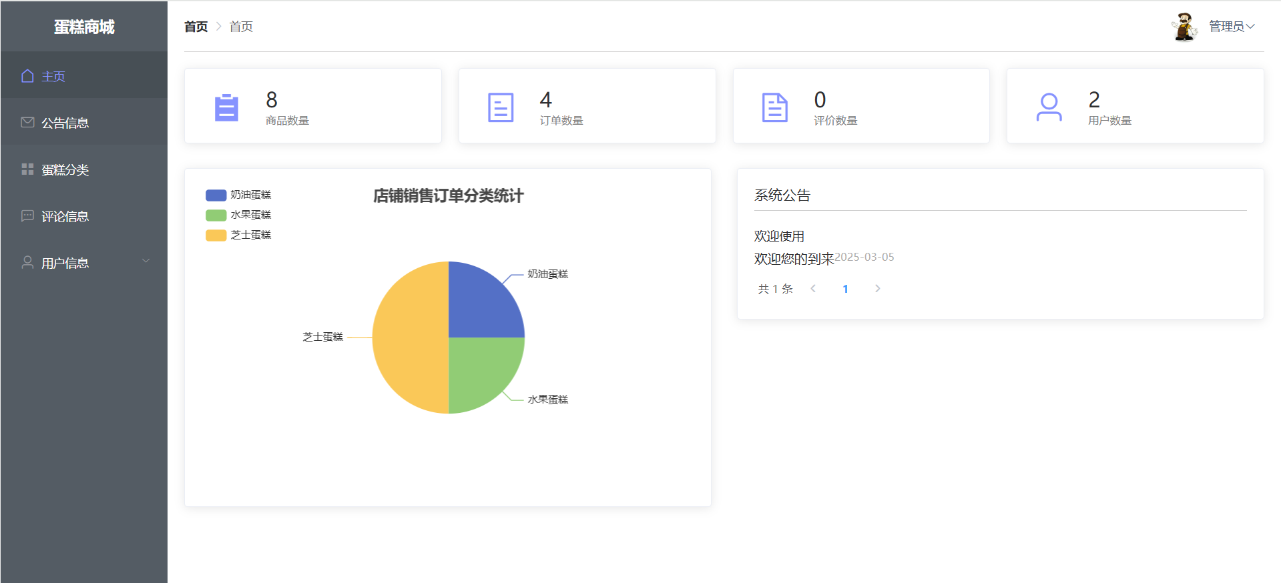Click the 欢迎您的到来 announcement text
This screenshot has height=583, width=1281.
click(x=794, y=259)
